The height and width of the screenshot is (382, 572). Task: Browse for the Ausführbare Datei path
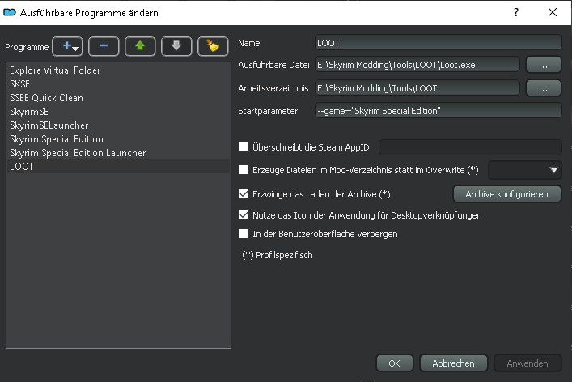tap(543, 65)
